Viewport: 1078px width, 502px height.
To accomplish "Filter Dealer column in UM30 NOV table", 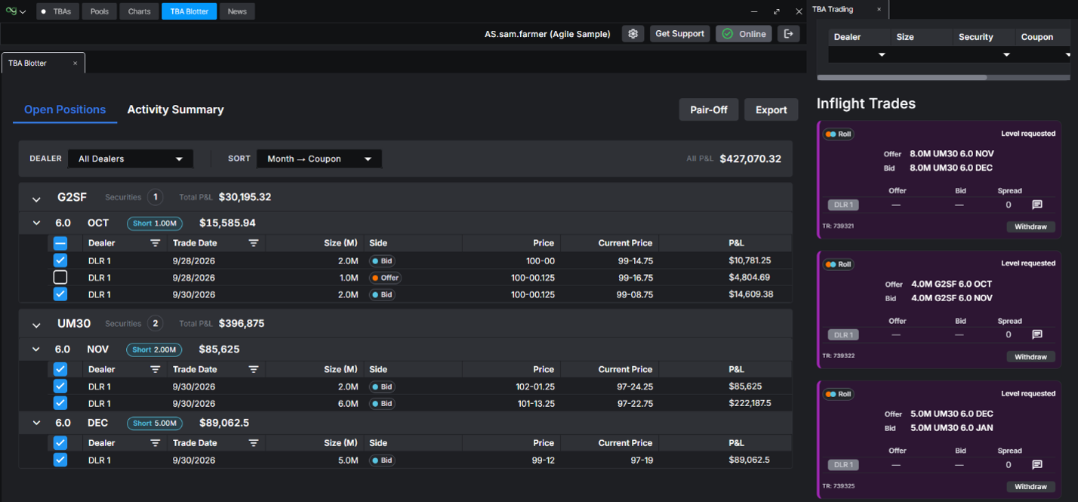I will tap(155, 369).
